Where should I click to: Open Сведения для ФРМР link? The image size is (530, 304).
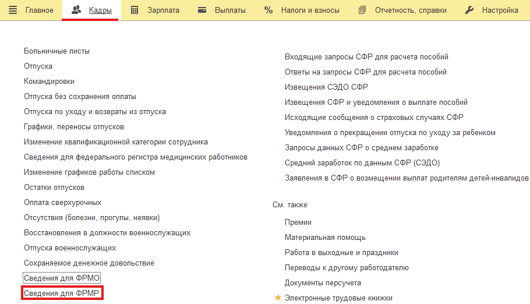(x=62, y=293)
